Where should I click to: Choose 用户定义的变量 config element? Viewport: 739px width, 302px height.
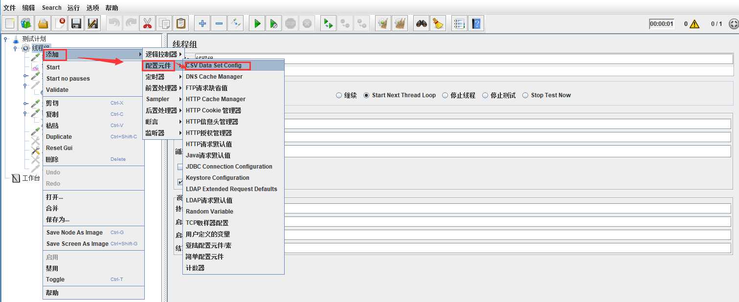[x=233, y=234]
